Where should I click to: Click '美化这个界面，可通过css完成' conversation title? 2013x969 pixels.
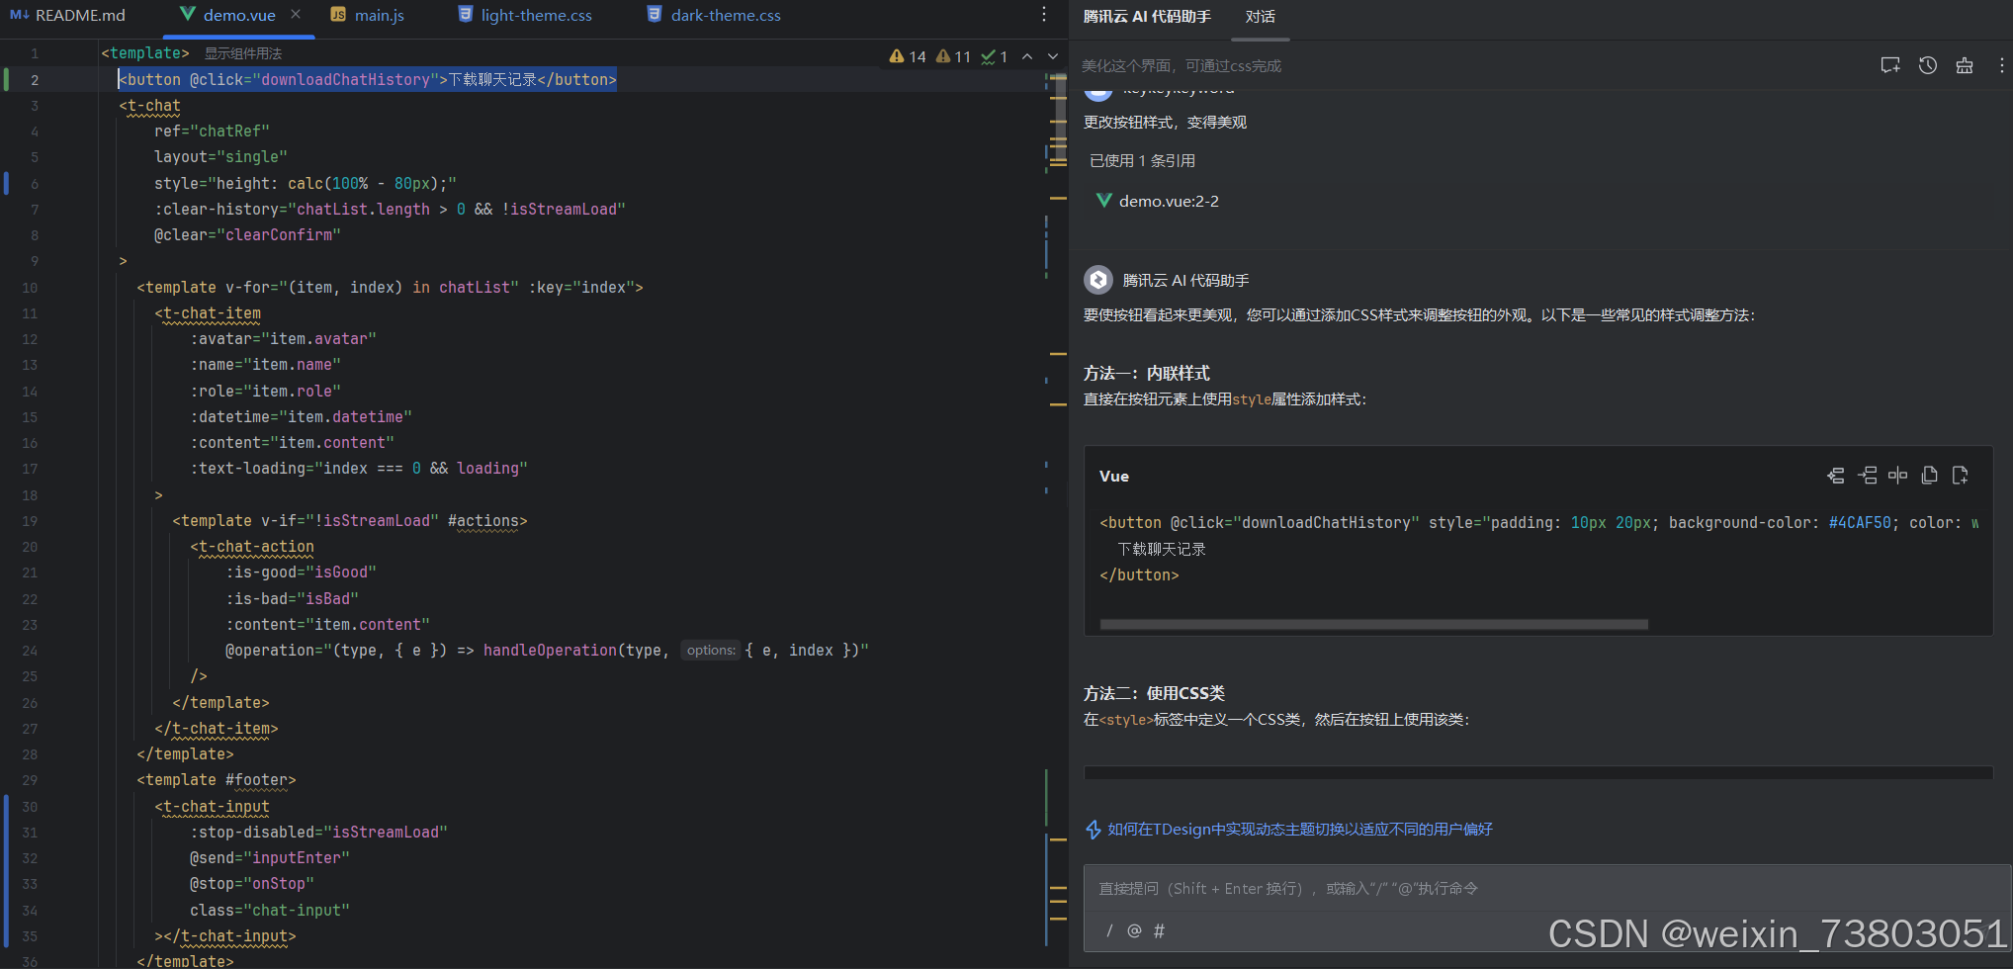[1182, 65]
